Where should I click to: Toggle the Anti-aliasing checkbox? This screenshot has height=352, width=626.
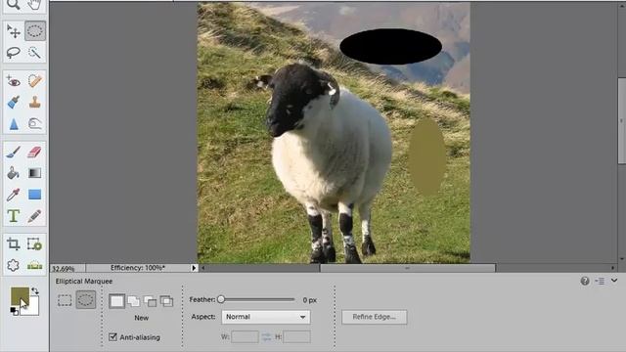click(x=113, y=337)
